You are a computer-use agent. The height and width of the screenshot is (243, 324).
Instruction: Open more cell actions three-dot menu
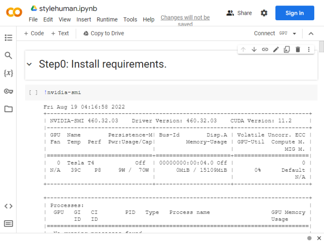(x=309, y=49)
